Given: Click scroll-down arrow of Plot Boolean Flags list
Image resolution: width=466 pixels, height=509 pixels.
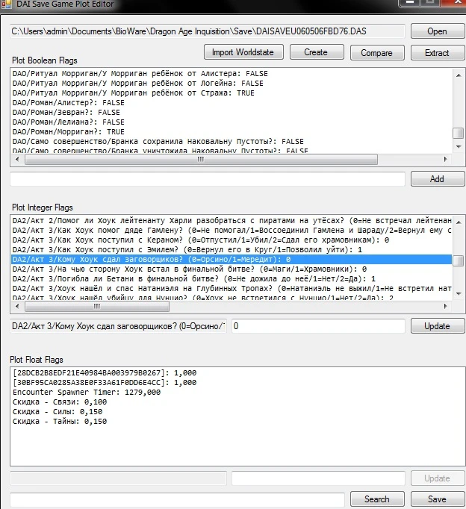Looking at the screenshot, I should point(459,147).
